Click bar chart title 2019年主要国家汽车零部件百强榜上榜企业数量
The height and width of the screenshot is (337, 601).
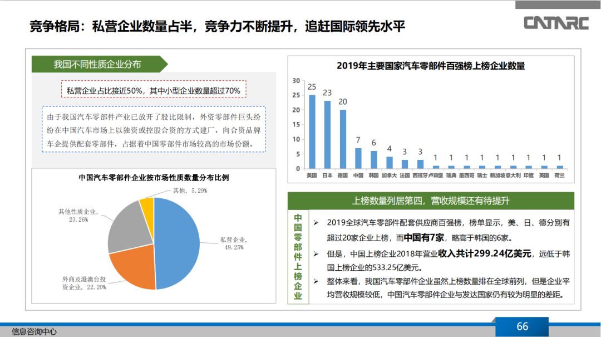click(x=431, y=66)
